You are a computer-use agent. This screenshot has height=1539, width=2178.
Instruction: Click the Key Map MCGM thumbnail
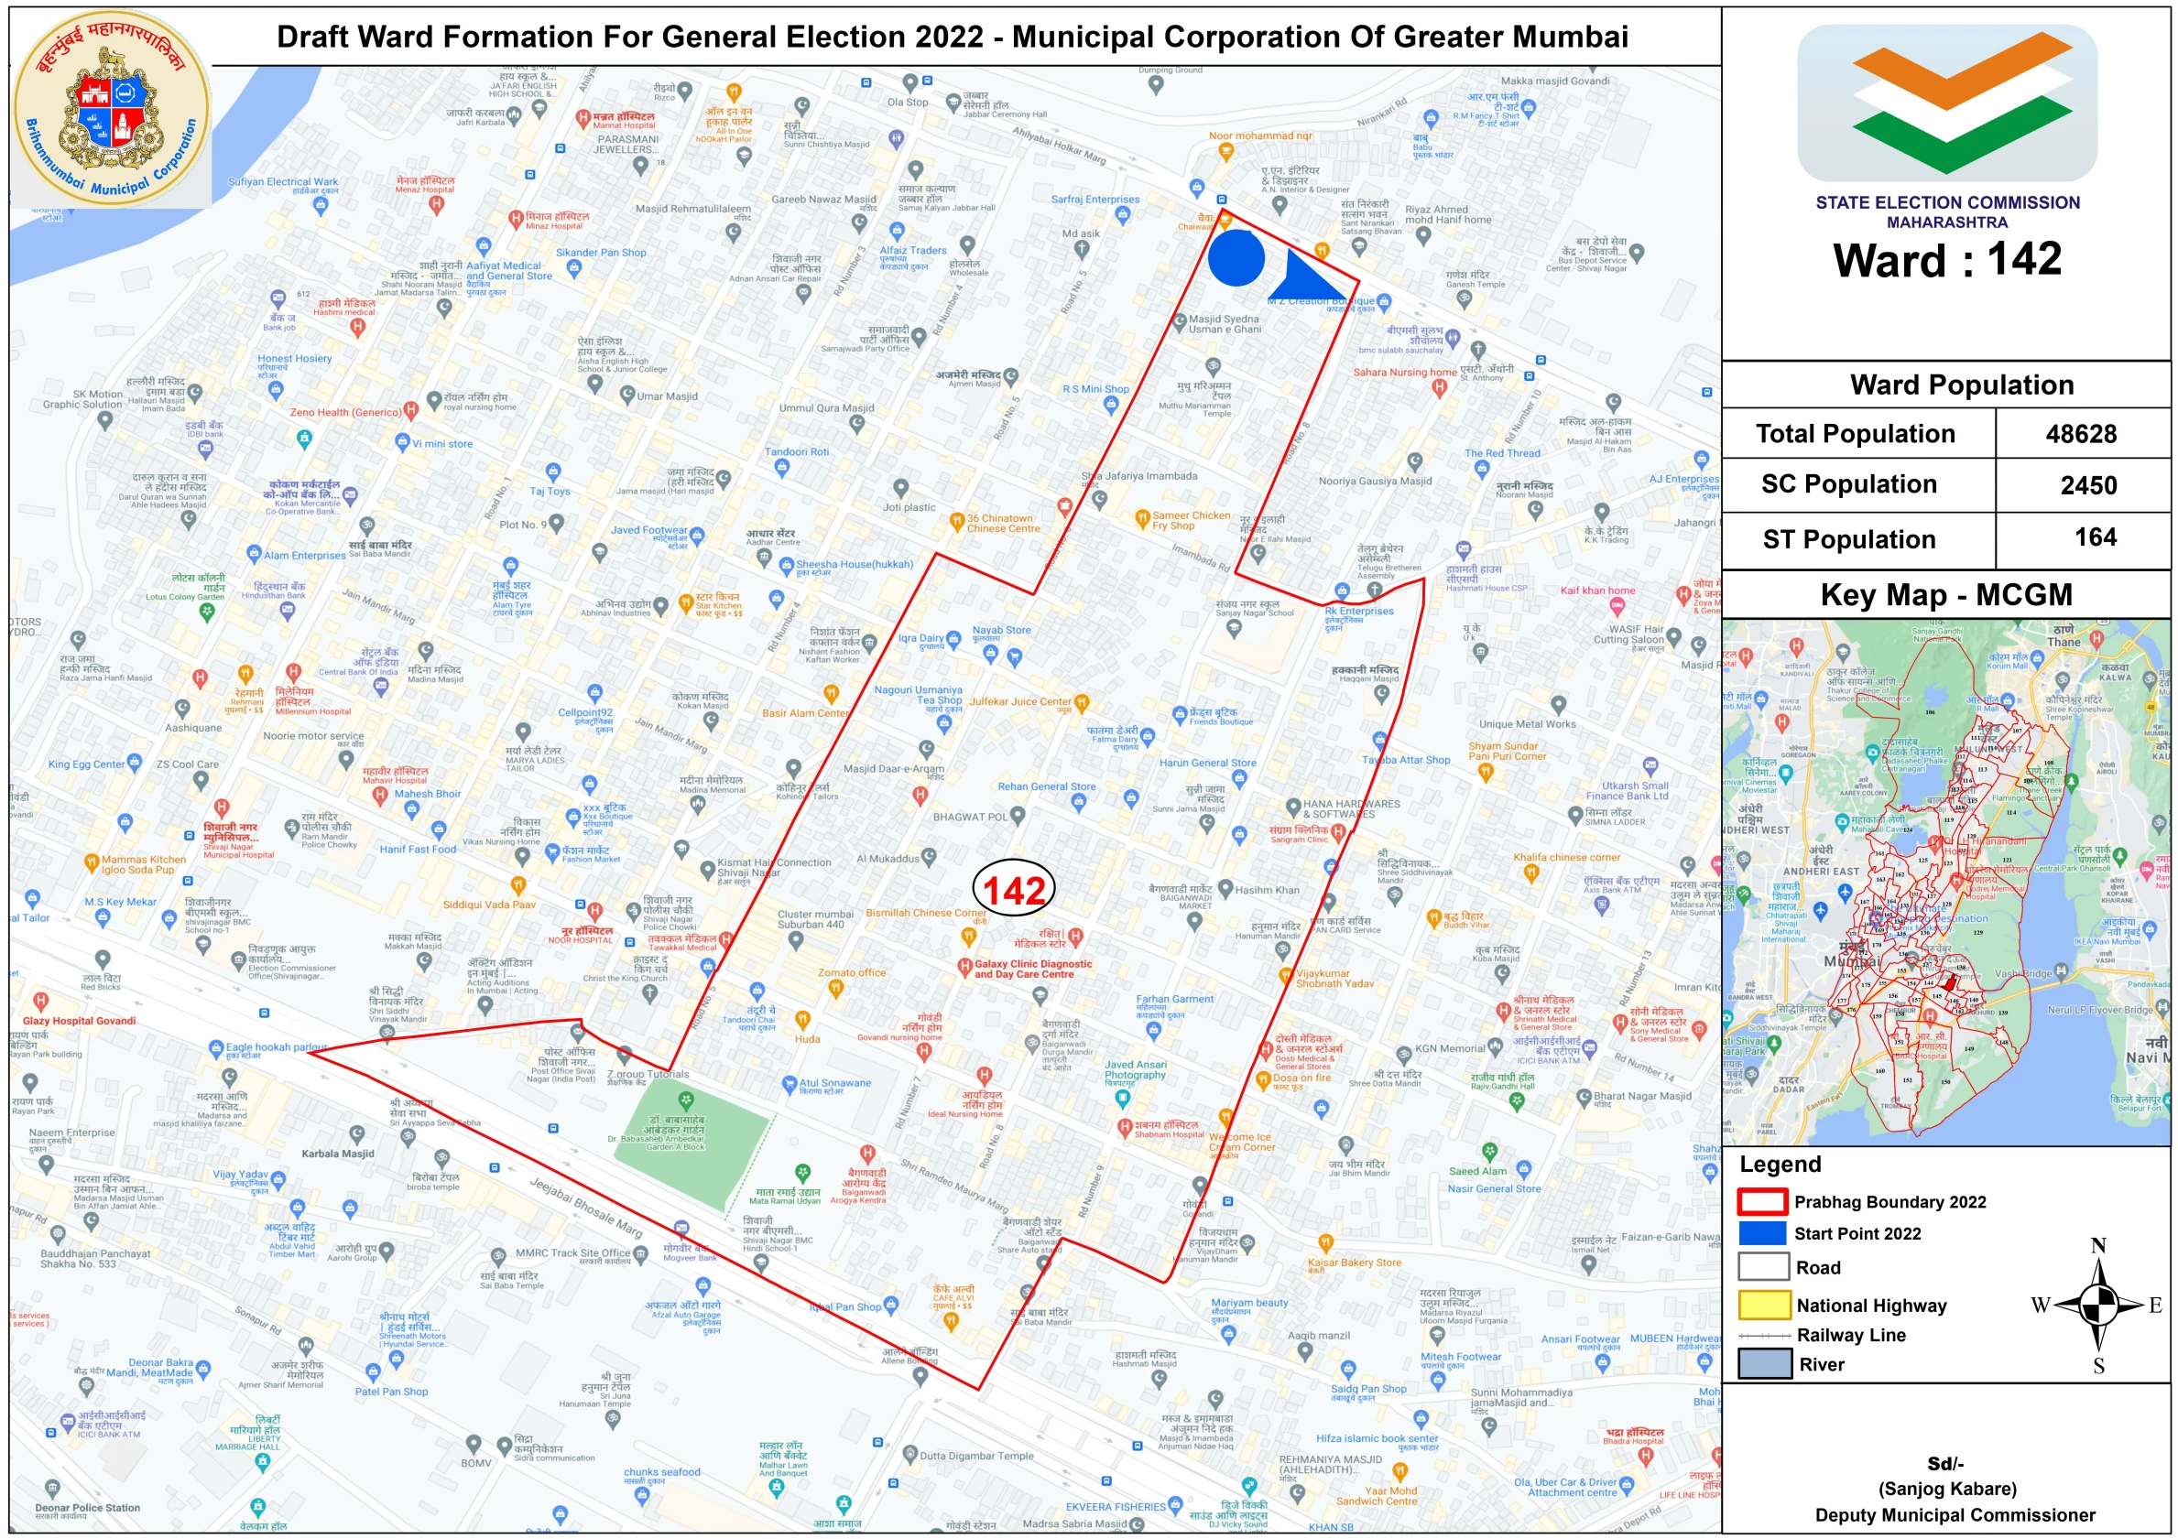pyautogui.click(x=1945, y=880)
